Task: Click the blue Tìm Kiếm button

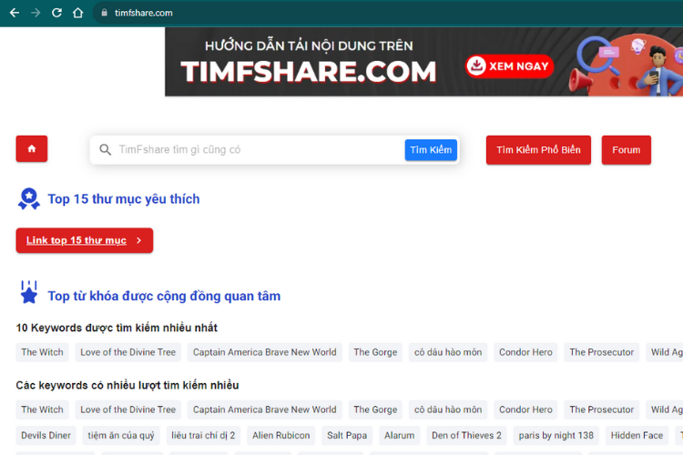Action: pyautogui.click(x=431, y=150)
